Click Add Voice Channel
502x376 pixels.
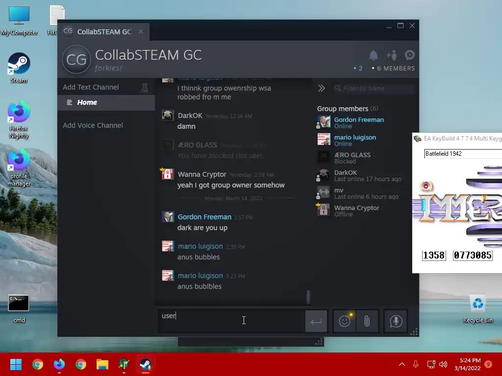(93, 125)
